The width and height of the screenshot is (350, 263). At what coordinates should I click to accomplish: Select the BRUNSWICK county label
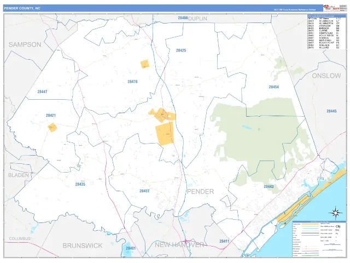(83, 245)
